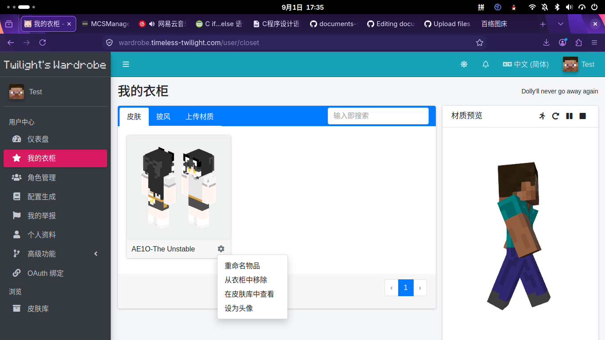
Task: Select page 1 in pagination
Action: pos(406,288)
